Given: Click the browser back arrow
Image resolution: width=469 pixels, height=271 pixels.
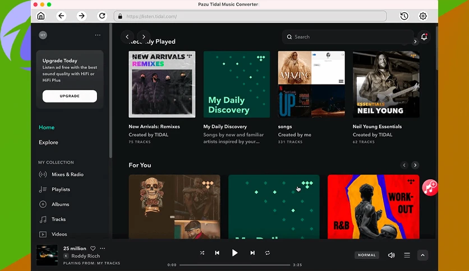Looking at the screenshot, I should (61, 16).
